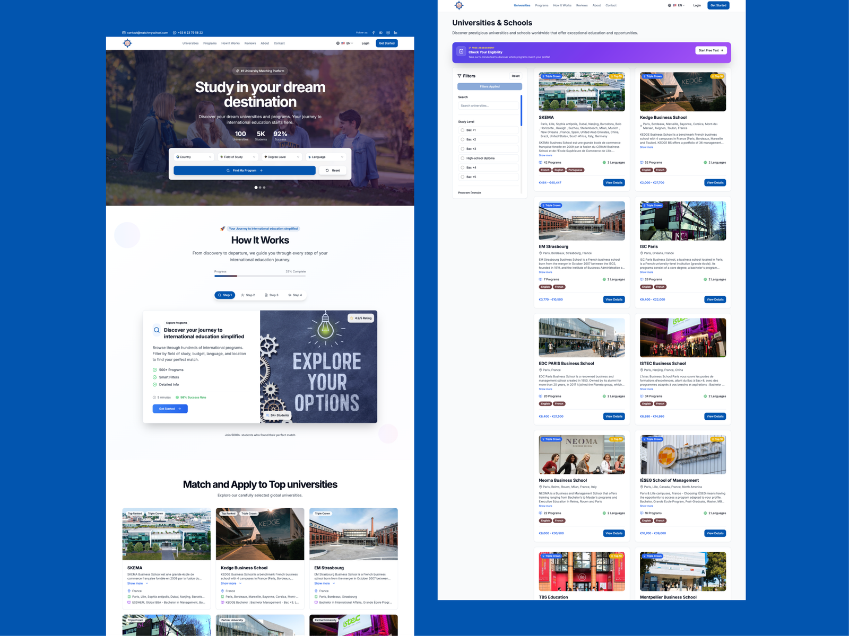
Task: Open the Facebook icon in the home page top bar
Action: pyautogui.click(x=374, y=32)
